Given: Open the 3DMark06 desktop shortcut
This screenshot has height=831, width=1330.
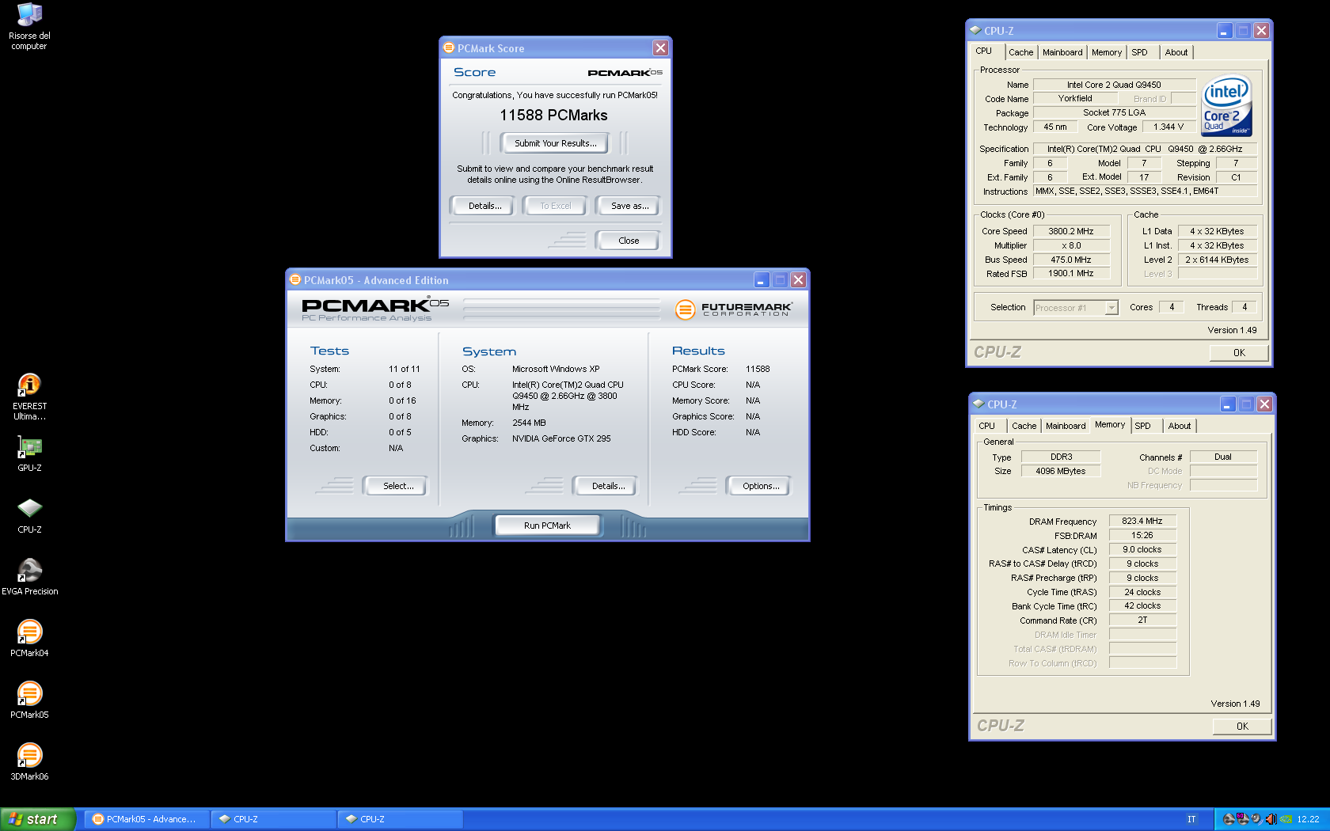Looking at the screenshot, I should [x=29, y=762].
